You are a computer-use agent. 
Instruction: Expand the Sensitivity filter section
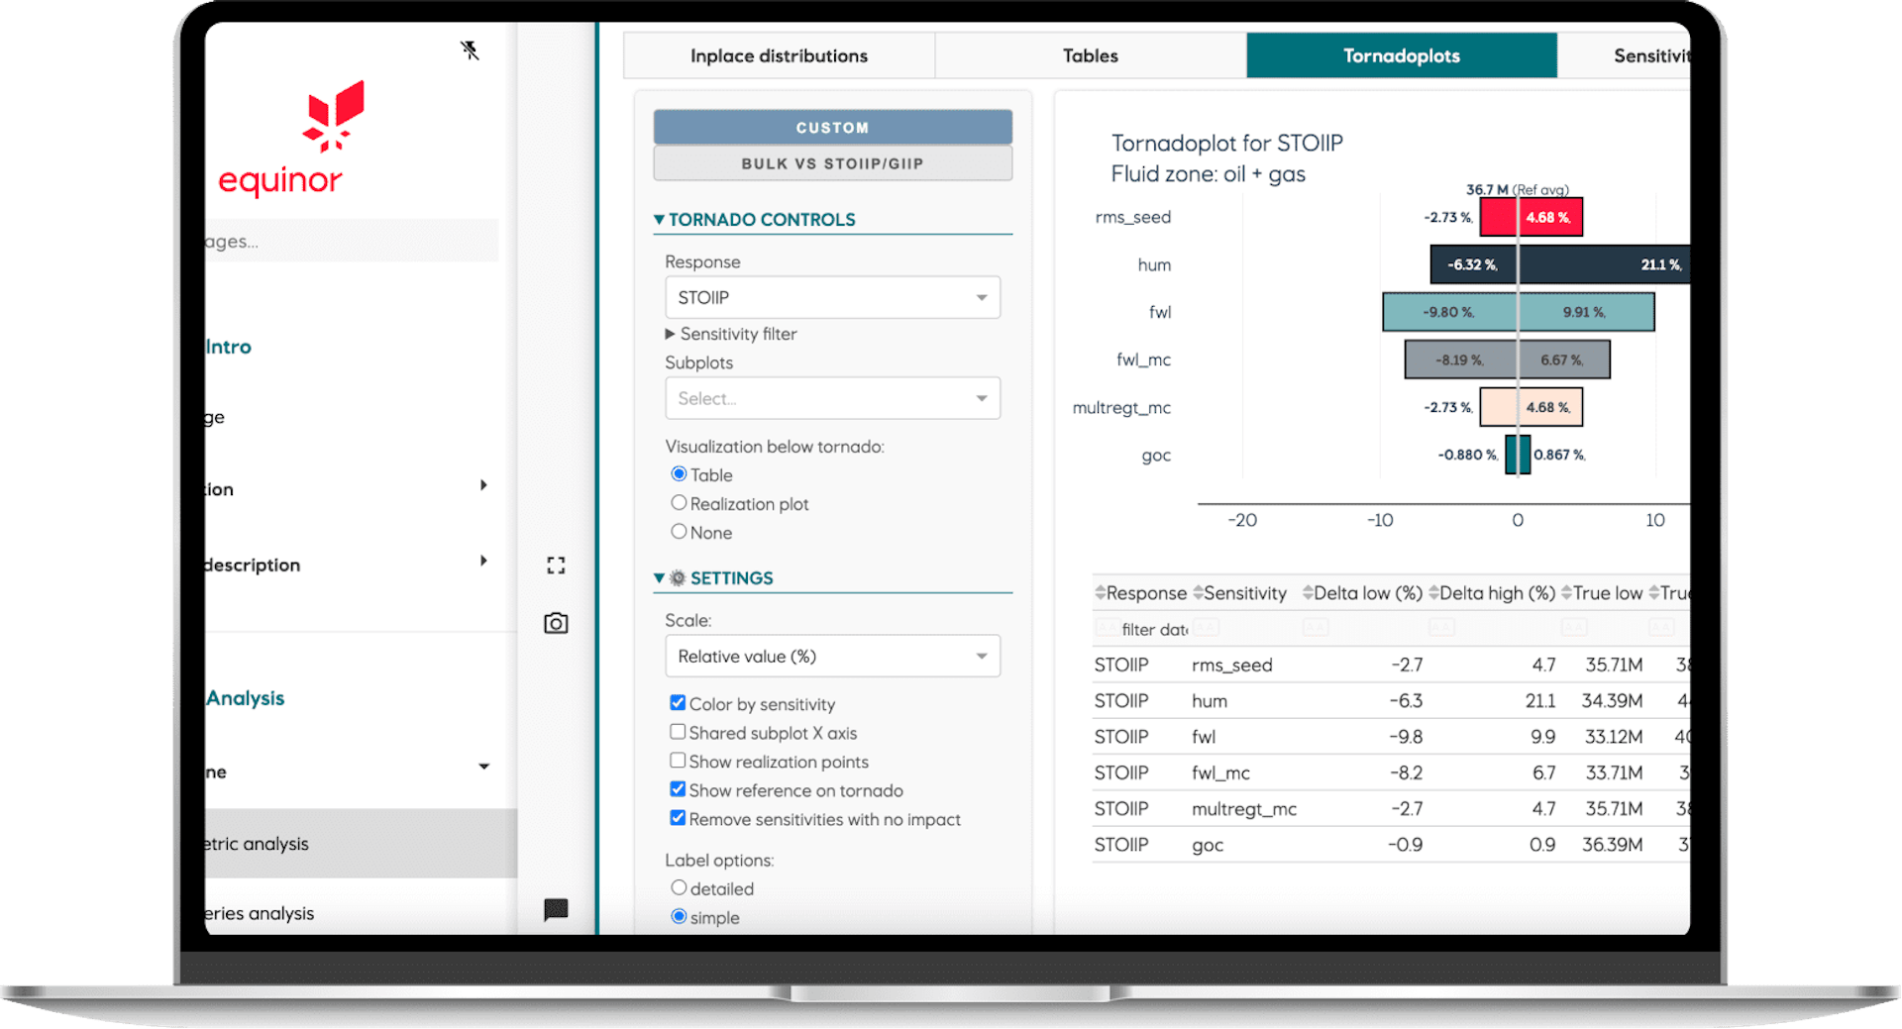pos(731,334)
